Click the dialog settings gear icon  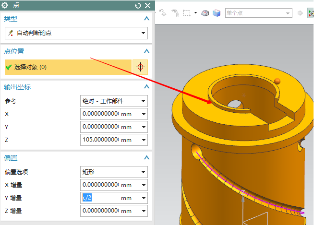click(x=6, y=5)
